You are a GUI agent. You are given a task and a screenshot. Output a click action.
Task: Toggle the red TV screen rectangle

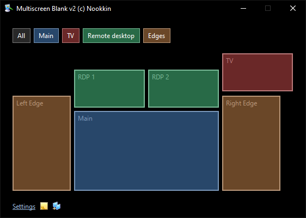pos(258,72)
